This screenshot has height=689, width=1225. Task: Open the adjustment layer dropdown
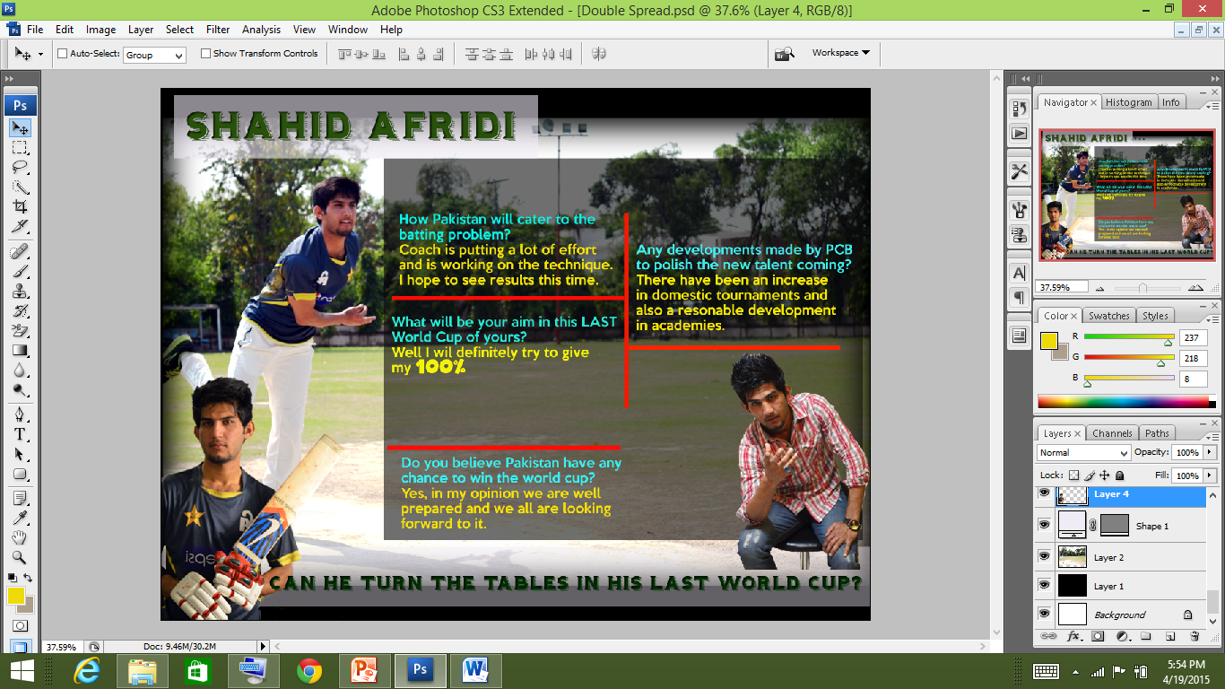coord(1122,636)
